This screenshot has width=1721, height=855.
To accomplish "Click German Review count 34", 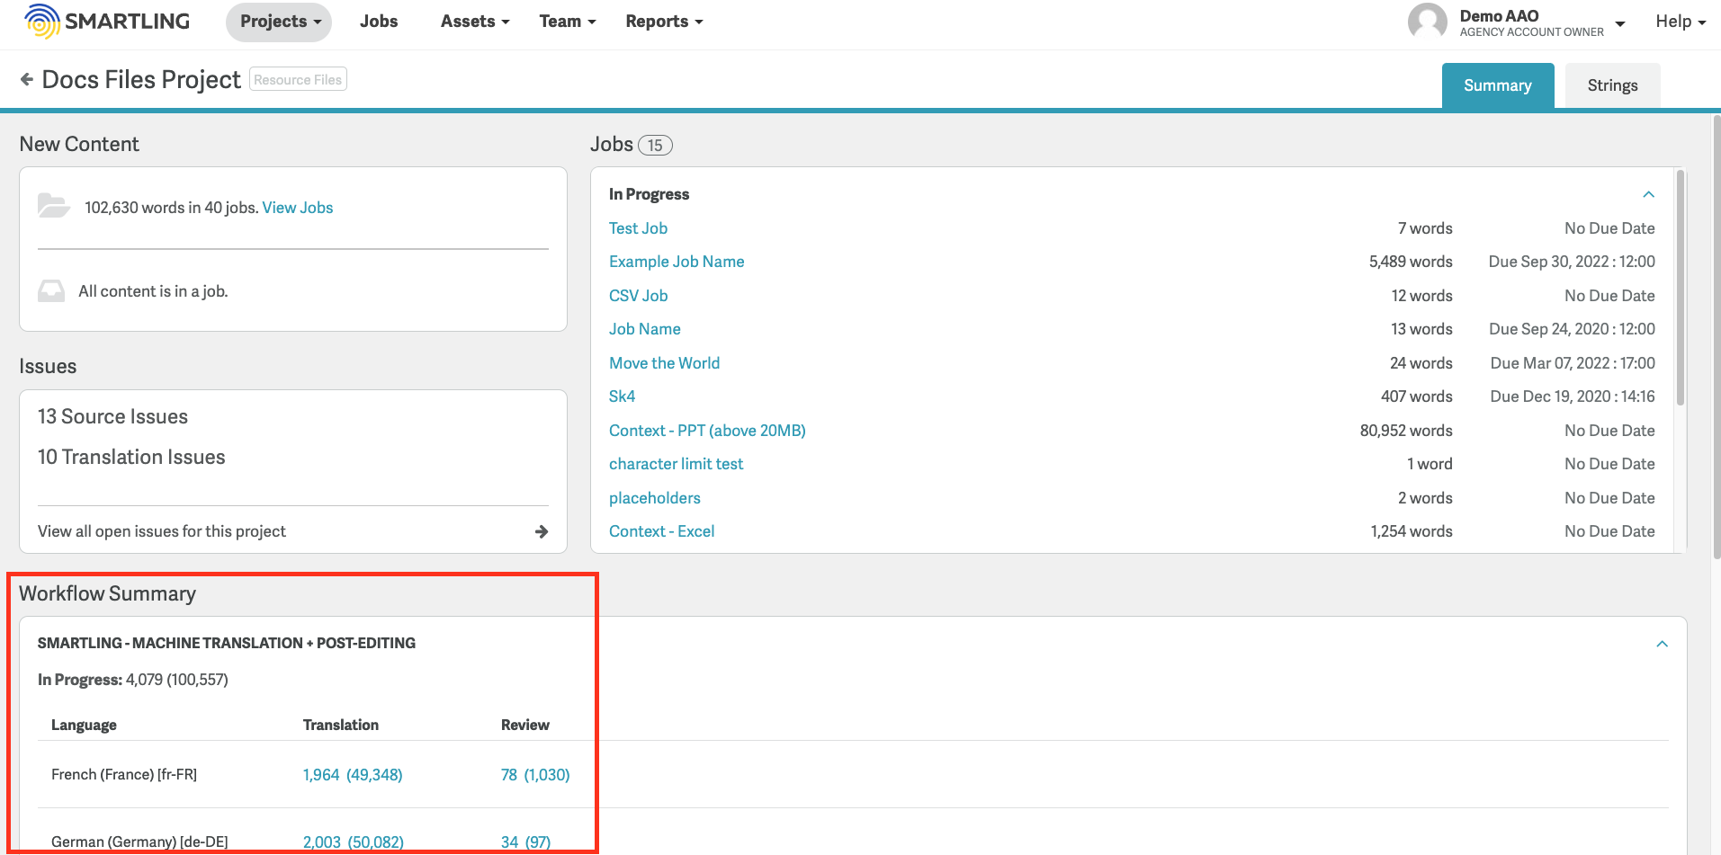I will tap(509, 842).
